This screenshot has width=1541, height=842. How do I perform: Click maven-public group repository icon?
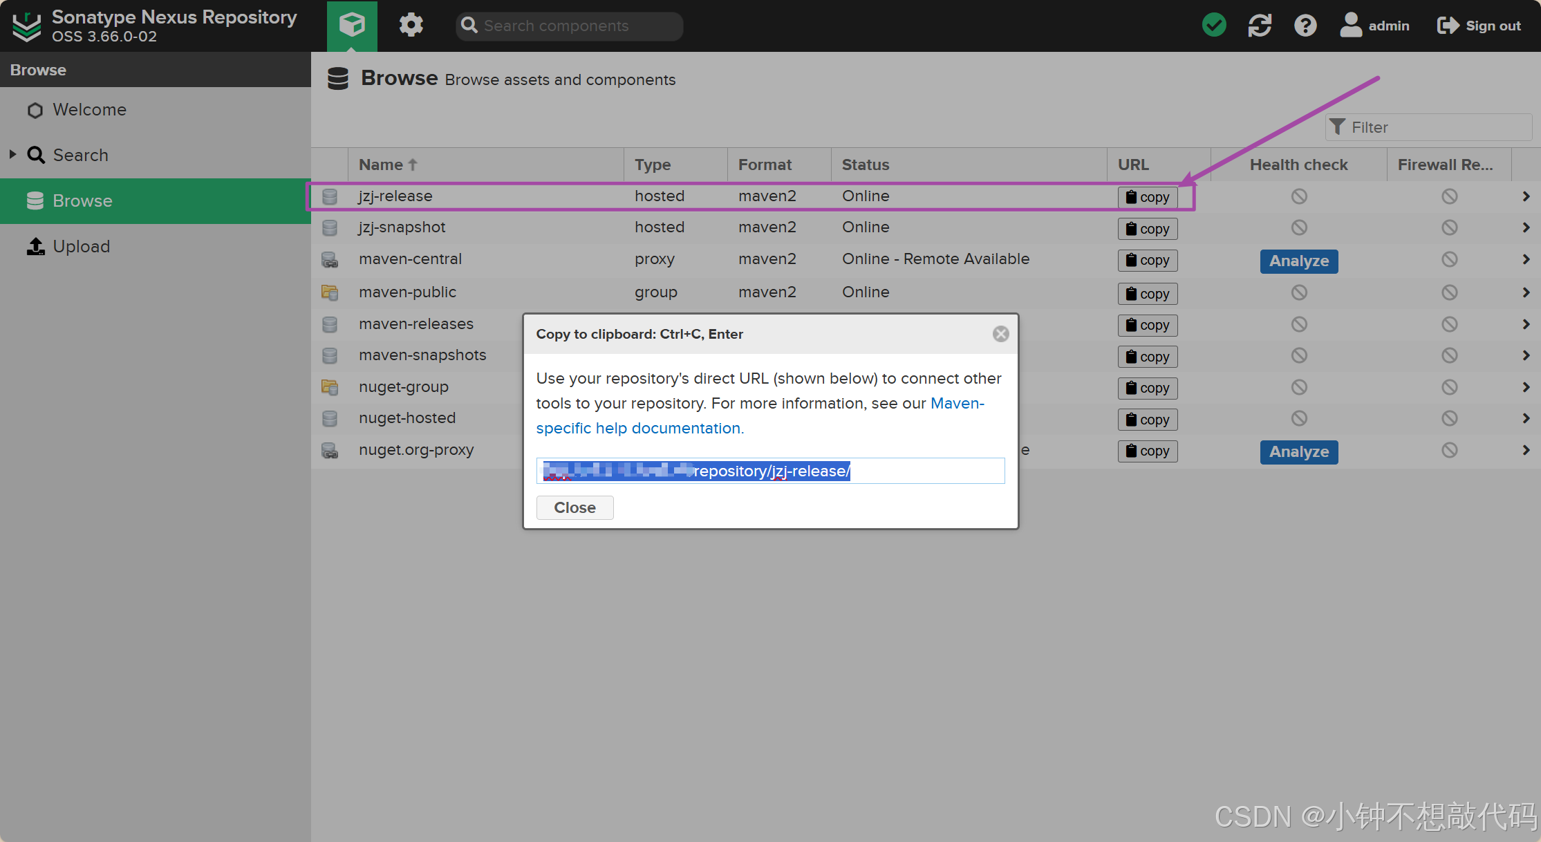coord(330,292)
